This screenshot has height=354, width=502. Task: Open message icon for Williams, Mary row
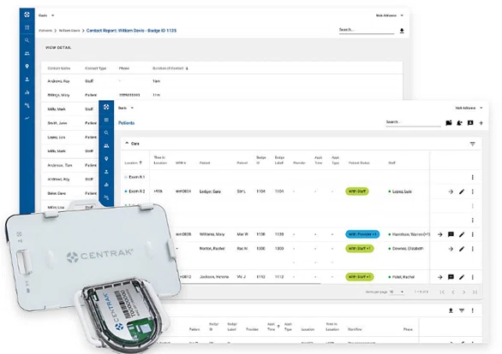(x=451, y=234)
